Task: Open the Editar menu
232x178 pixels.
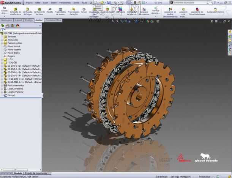Action: [x=38, y=3]
